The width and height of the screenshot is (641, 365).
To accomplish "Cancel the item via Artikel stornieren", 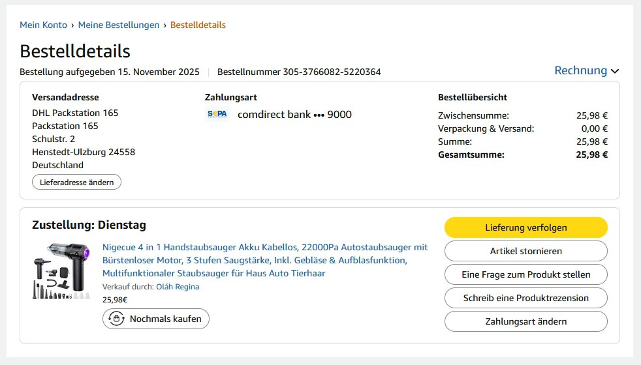I will pyautogui.click(x=525, y=251).
